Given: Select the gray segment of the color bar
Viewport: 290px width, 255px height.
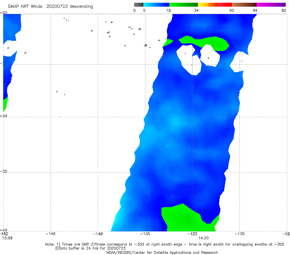Looking at the screenshot, I should pos(139,5).
